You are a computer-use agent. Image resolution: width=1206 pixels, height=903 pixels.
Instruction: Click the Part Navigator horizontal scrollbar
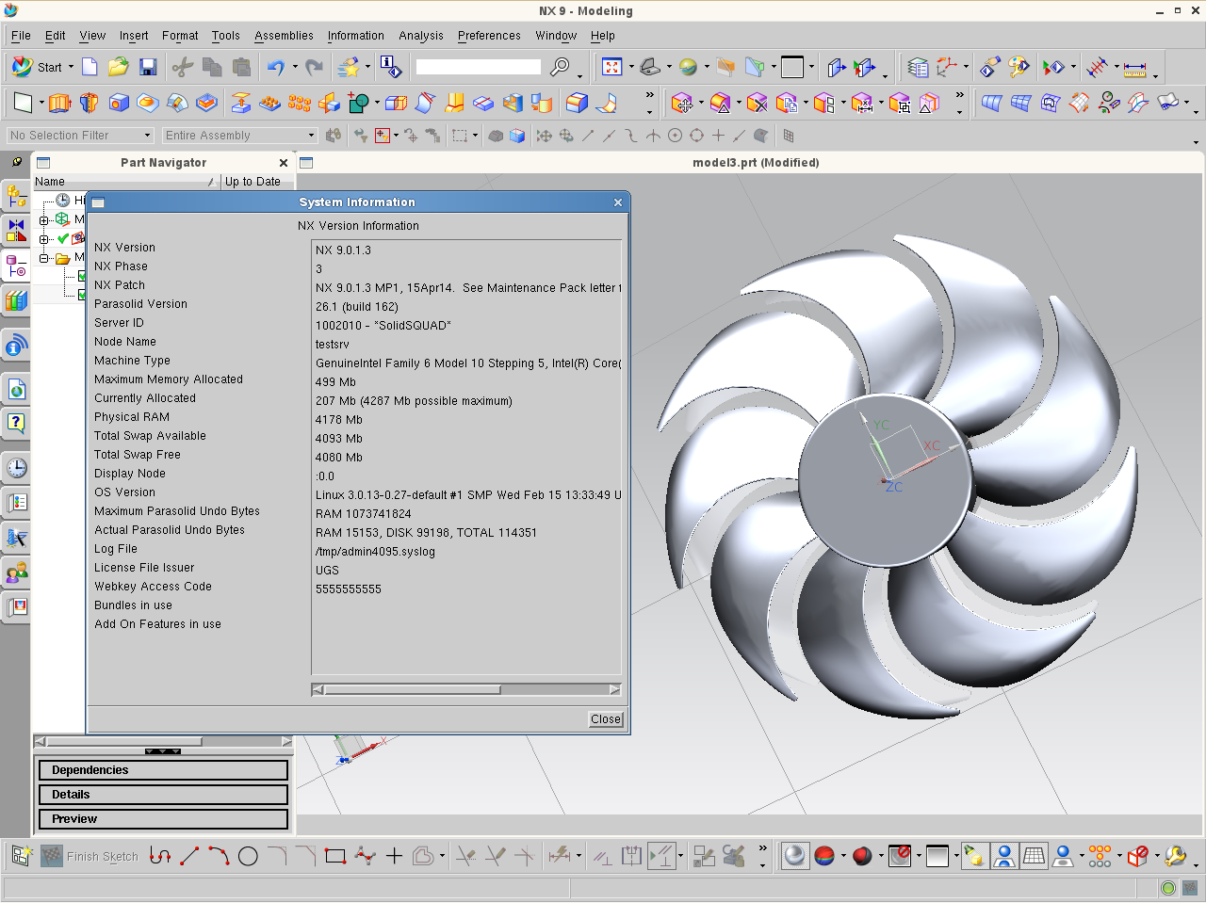pos(163,742)
